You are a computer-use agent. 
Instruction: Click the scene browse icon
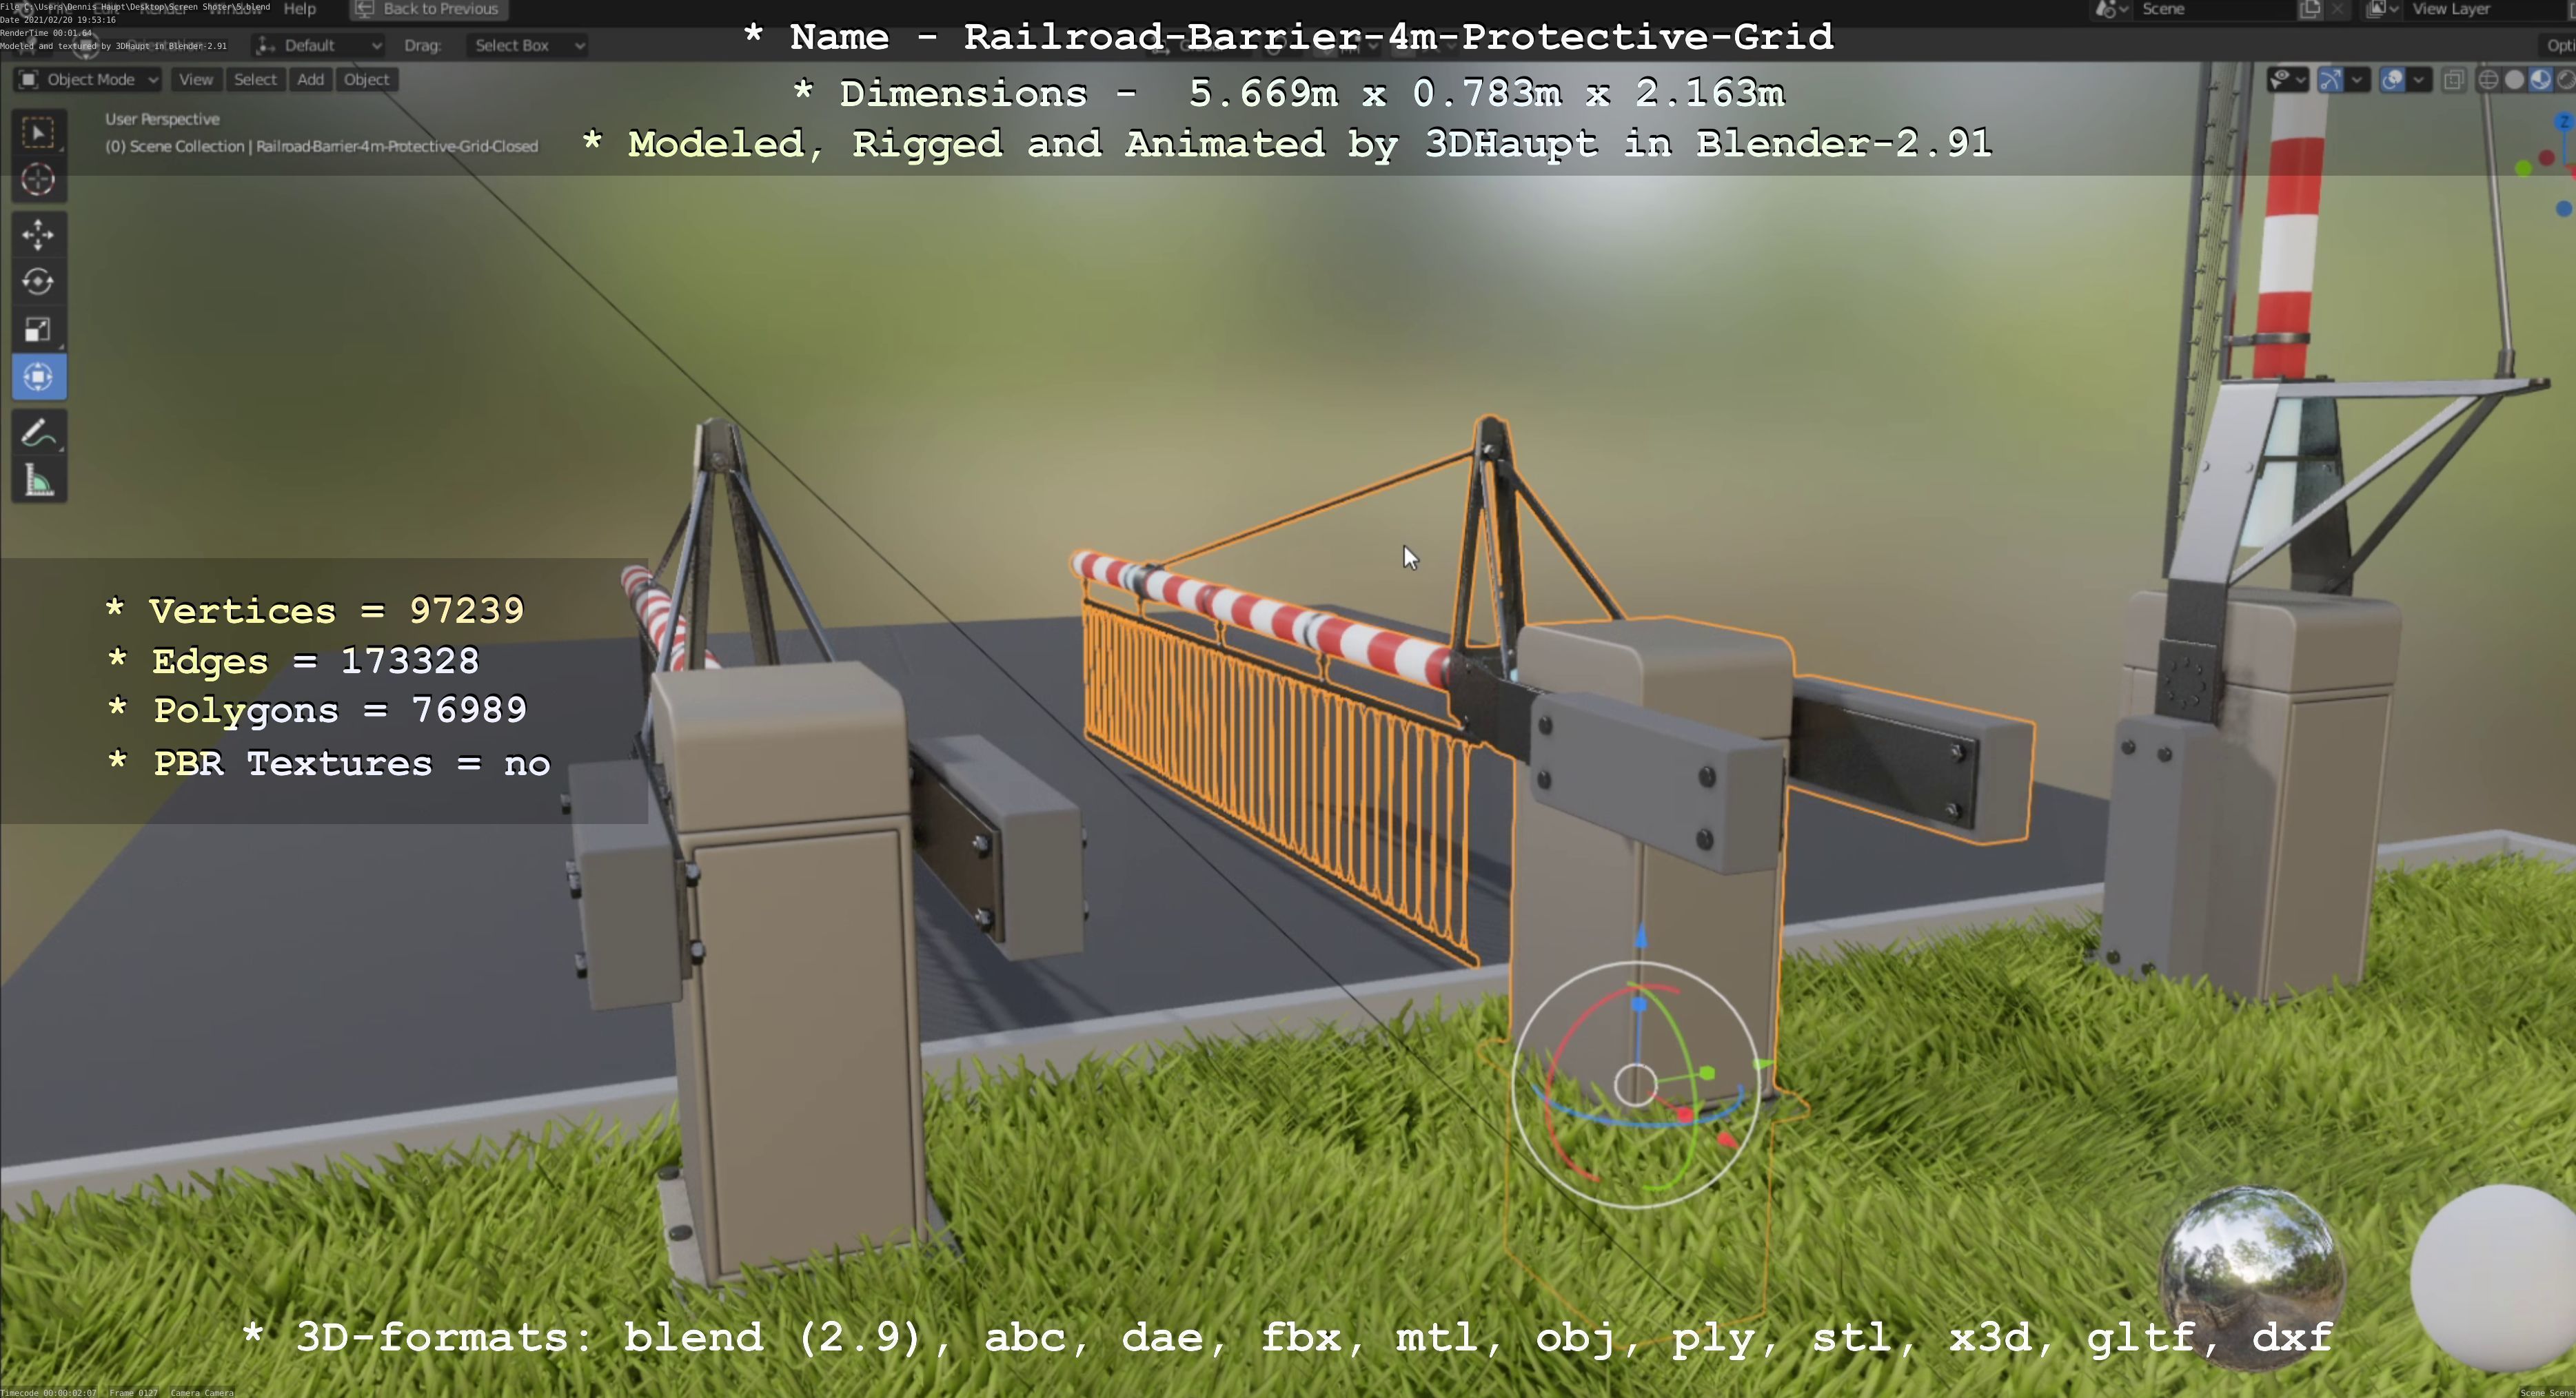[x=2108, y=9]
